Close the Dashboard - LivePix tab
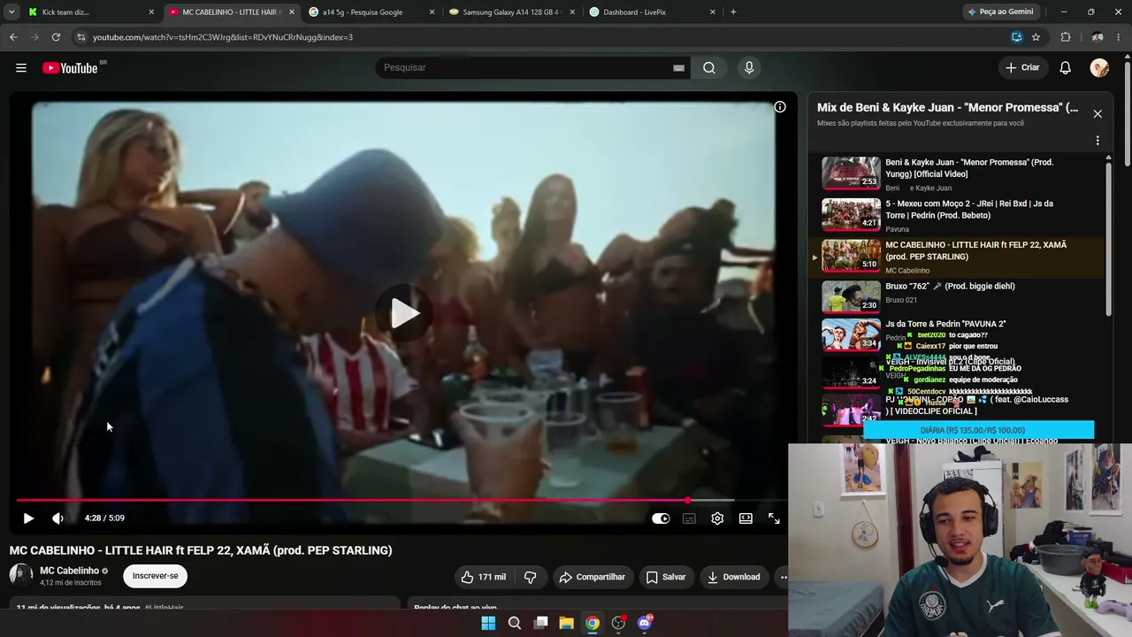The width and height of the screenshot is (1132, 637). coord(712,12)
